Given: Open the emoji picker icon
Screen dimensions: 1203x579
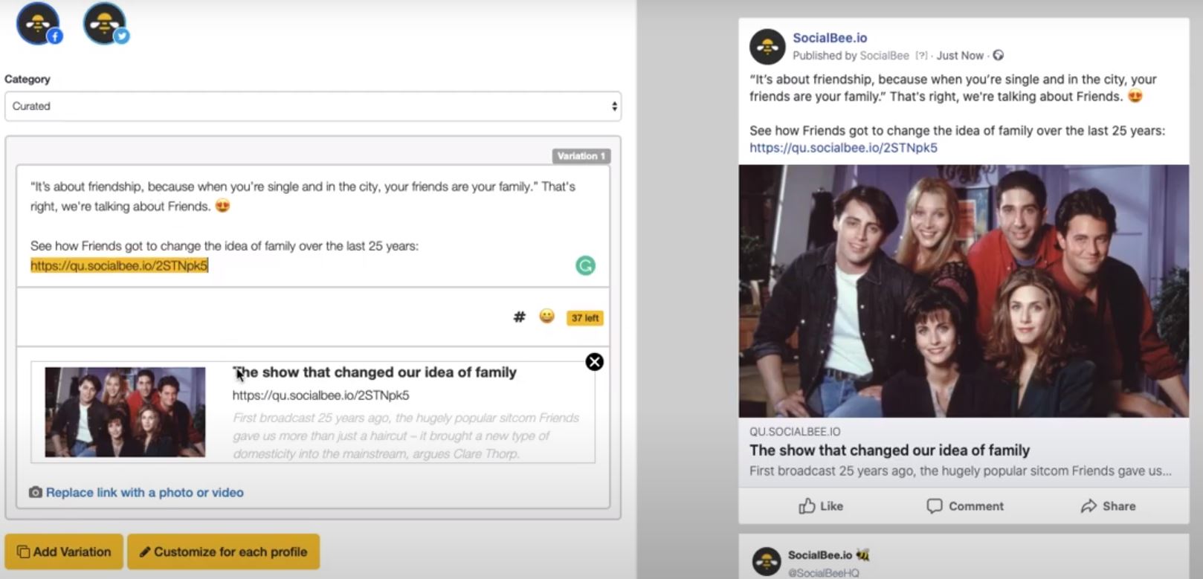Looking at the screenshot, I should tap(546, 317).
